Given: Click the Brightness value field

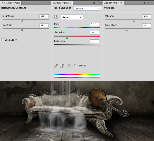Looking at the screenshot, I should point(44,16).
